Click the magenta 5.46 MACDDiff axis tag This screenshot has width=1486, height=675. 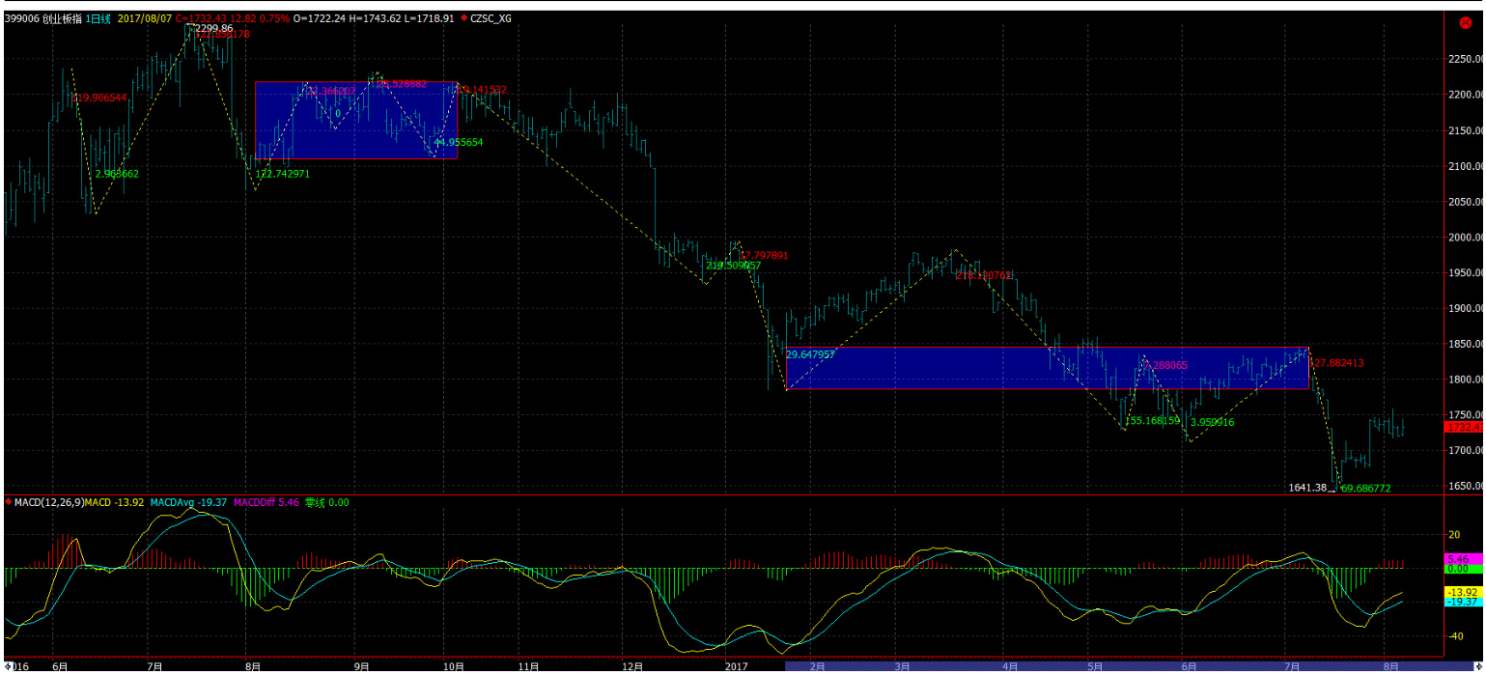(x=1456, y=559)
